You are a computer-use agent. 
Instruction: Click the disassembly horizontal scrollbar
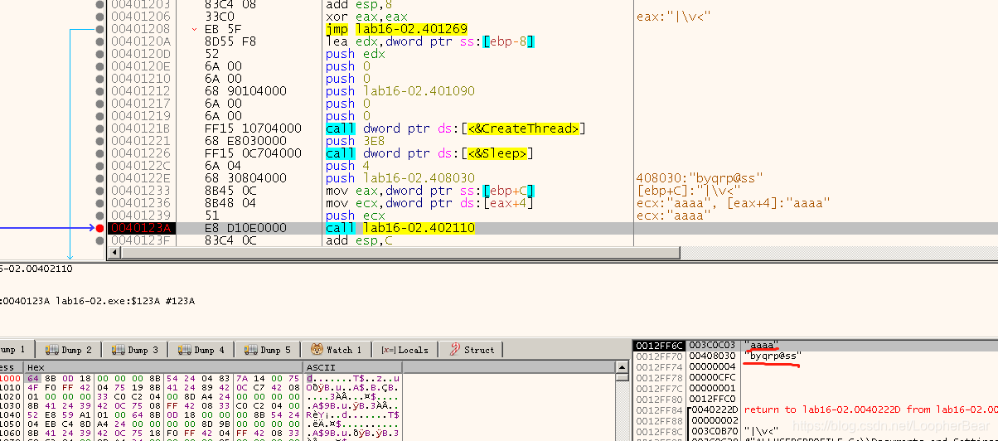pyautogui.click(x=551, y=254)
